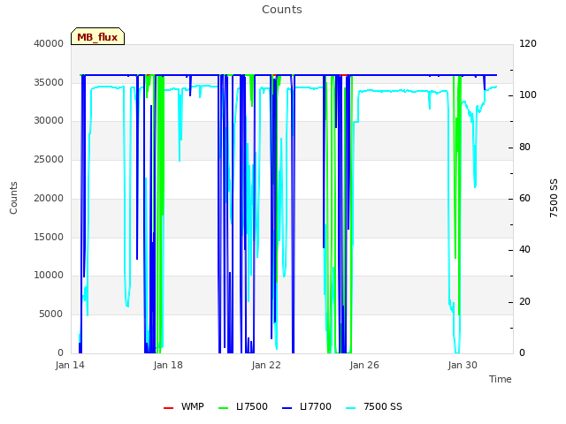The width and height of the screenshot is (566, 424).
Task: Click the blue LI7700 legend swatch
Action: coord(287,408)
